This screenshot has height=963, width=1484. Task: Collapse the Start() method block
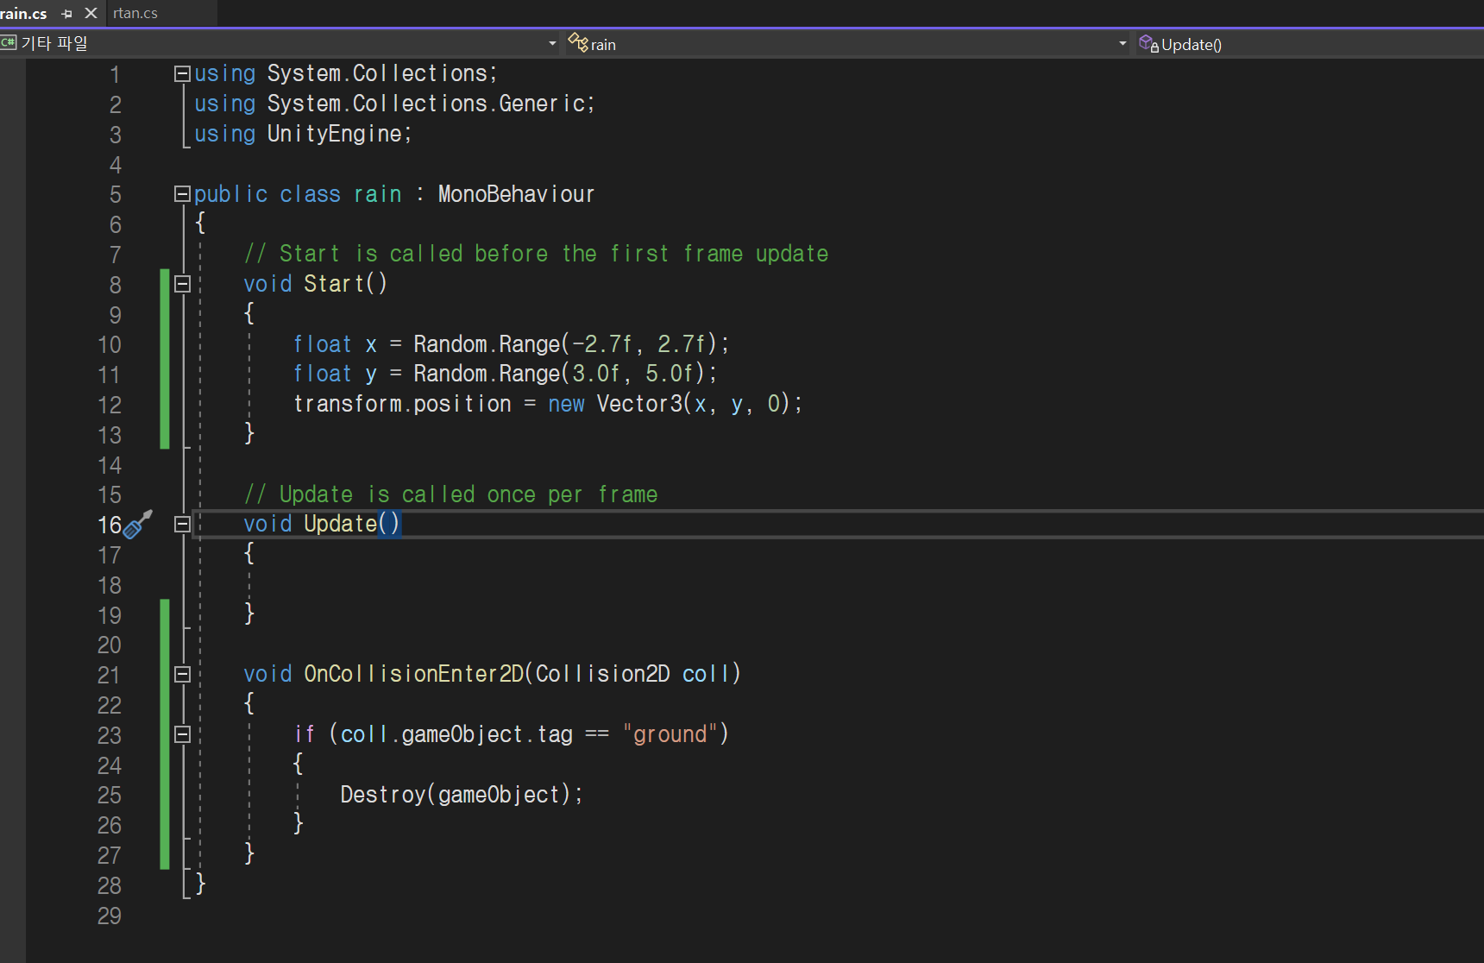pyautogui.click(x=182, y=284)
